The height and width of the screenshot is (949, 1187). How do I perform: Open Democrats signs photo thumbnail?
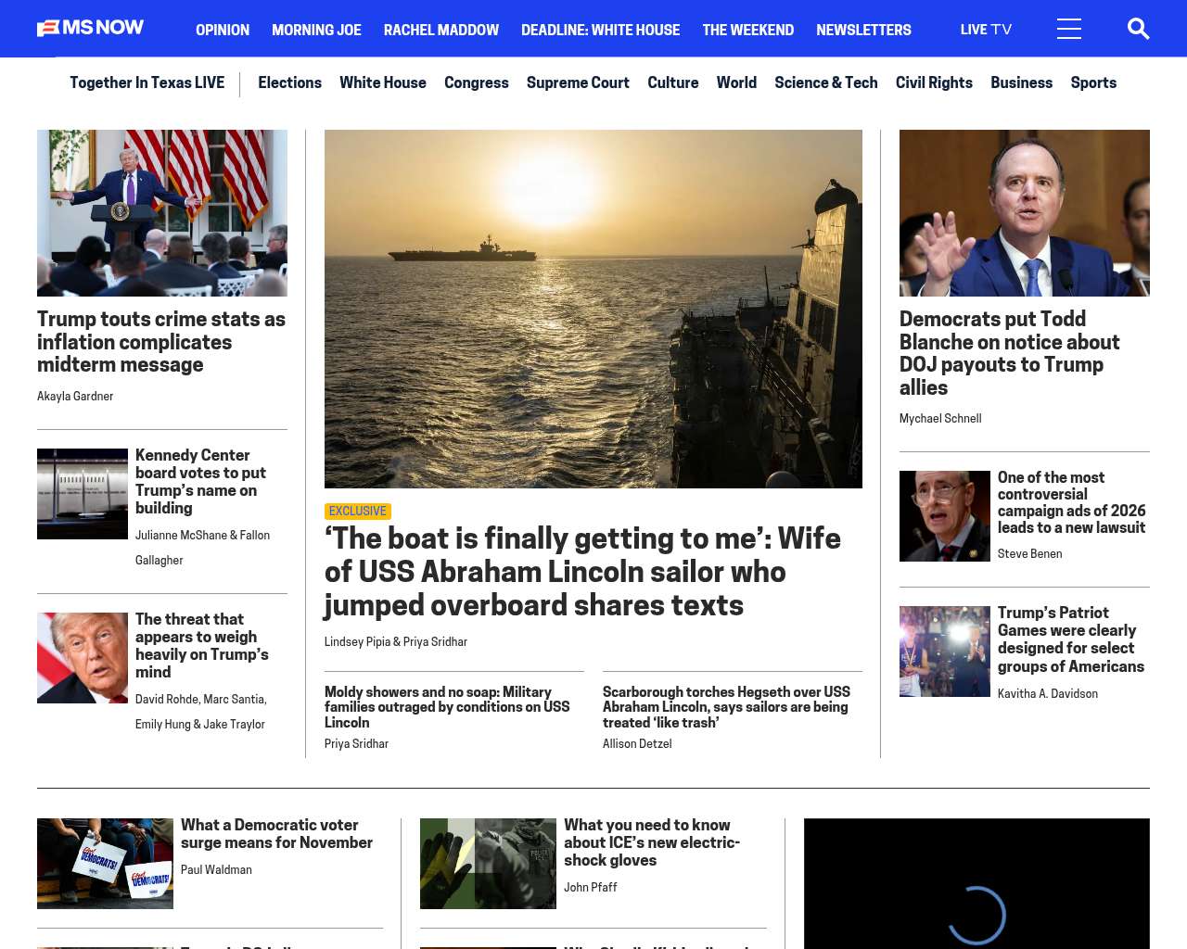105,864
